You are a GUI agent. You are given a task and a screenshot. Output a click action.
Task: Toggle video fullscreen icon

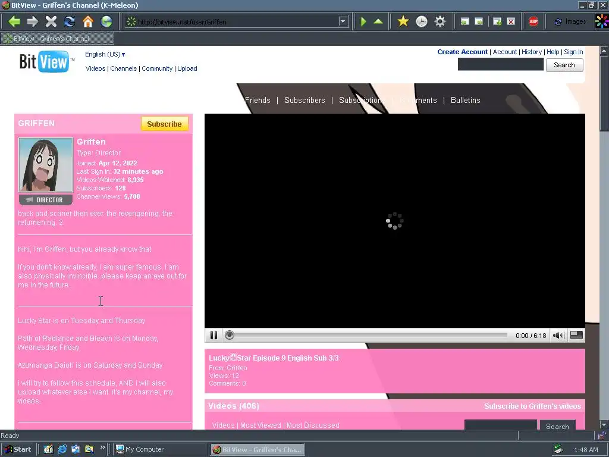coord(576,335)
